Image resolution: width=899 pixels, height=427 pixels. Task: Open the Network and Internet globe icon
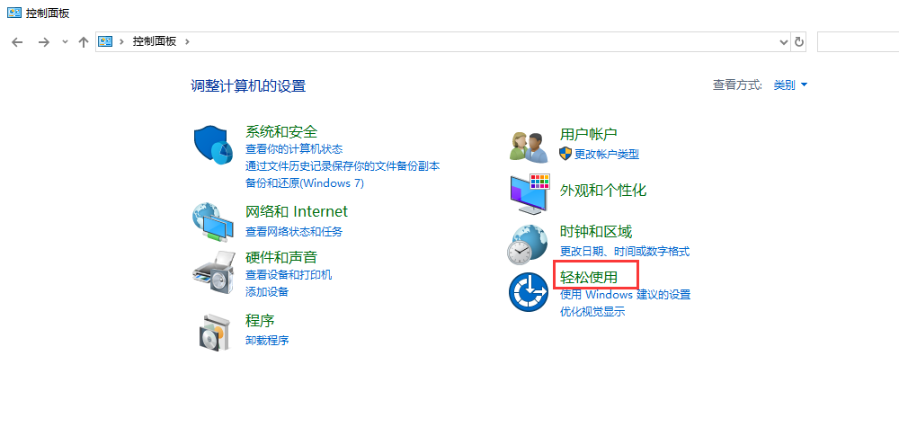tap(214, 221)
